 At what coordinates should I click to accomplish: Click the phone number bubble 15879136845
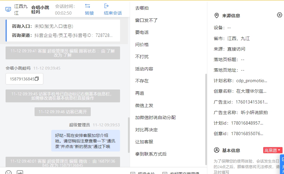(x=25, y=79)
